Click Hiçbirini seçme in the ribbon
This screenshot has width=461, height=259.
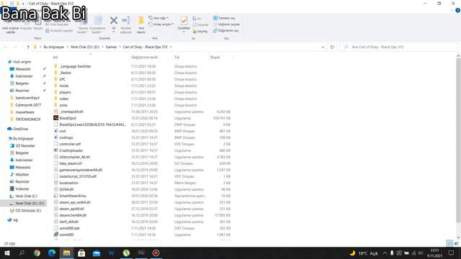pyautogui.click(x=226, y=24)
